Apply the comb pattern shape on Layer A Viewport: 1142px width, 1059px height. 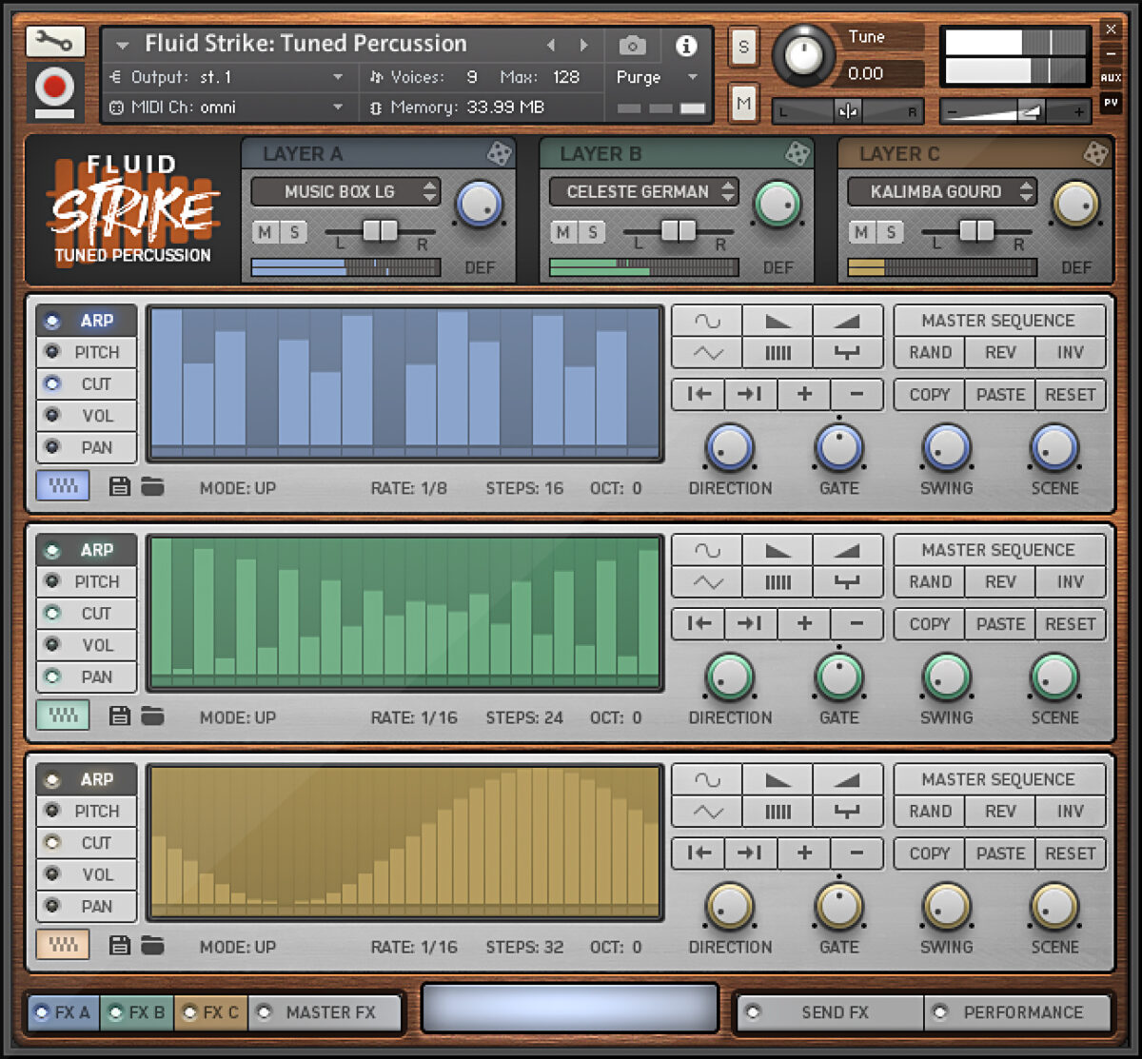pos(778,352)
